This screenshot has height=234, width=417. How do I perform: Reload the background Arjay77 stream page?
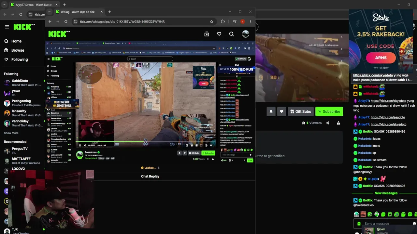(x=21, y=14)
